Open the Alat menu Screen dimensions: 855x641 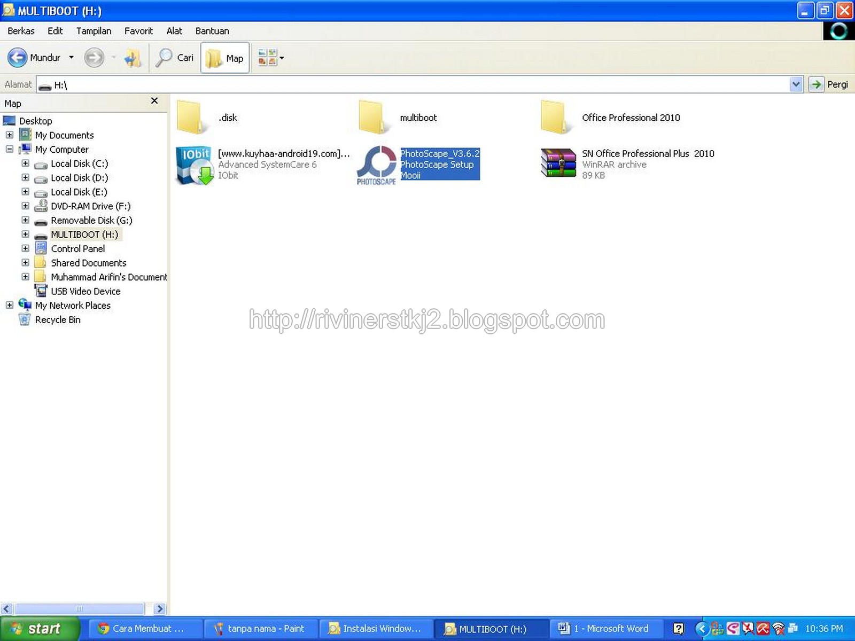pyautogui.click(x=174, y=31)
